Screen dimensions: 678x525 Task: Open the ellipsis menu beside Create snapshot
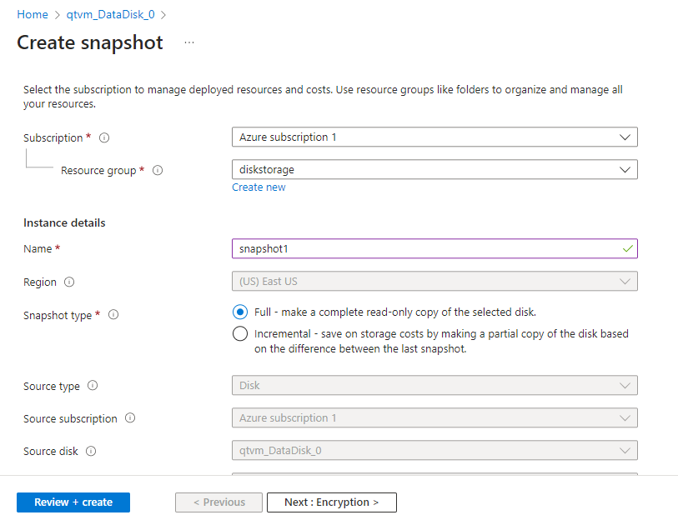pos(189,42)
